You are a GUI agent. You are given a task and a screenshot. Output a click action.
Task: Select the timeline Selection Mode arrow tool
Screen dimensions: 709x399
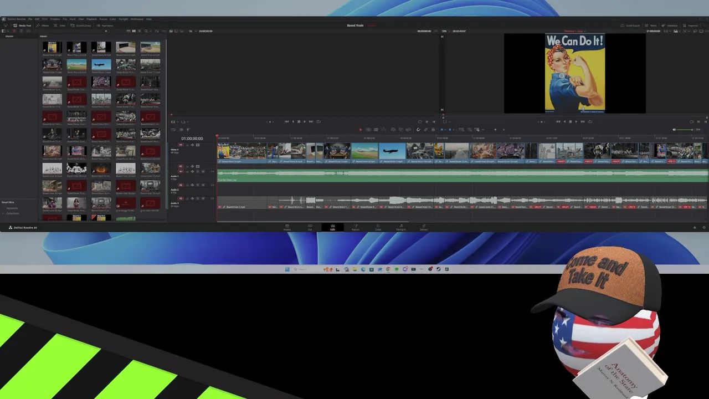click(361, 130)
